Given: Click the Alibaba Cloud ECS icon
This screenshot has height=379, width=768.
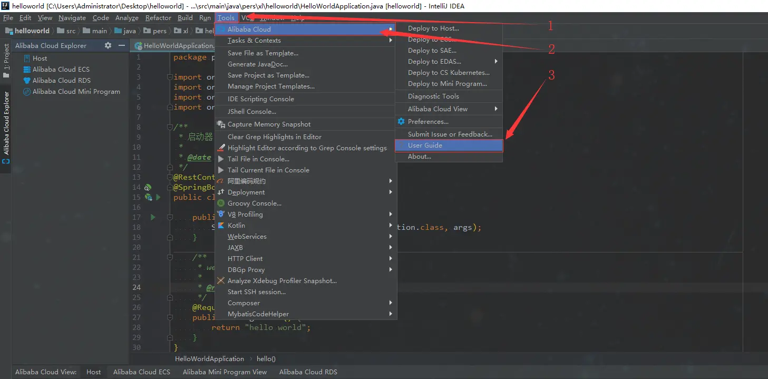Looking at the screenshot, I should (27, 69).
